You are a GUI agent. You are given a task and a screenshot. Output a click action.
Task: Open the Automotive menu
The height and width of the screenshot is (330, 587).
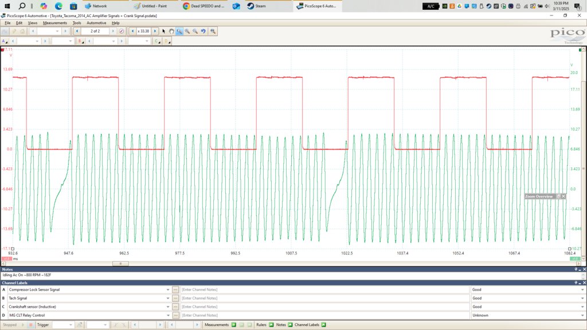(96, 23)
